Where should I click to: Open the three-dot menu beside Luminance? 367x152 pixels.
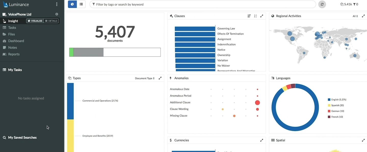57,4
